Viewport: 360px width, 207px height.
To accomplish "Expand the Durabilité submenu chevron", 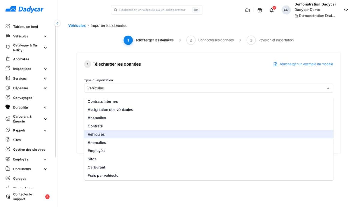I will [x=45, y=107].
